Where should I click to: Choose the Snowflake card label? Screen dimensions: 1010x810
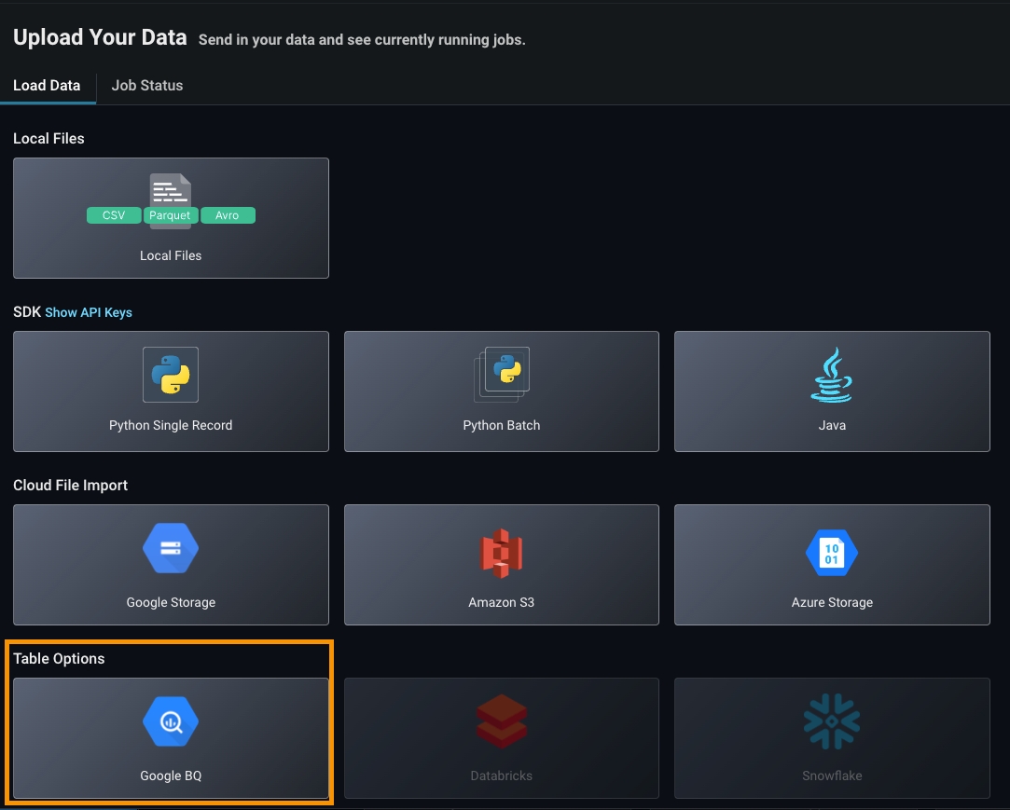pyautogui.click(x=832, y=776)
